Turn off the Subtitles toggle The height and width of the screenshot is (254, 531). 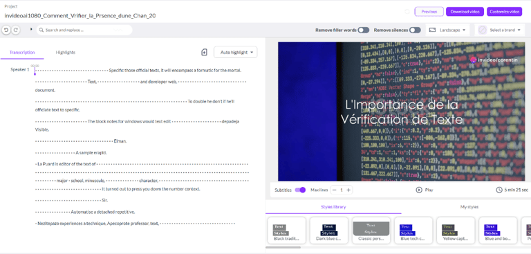click(300, 190)
